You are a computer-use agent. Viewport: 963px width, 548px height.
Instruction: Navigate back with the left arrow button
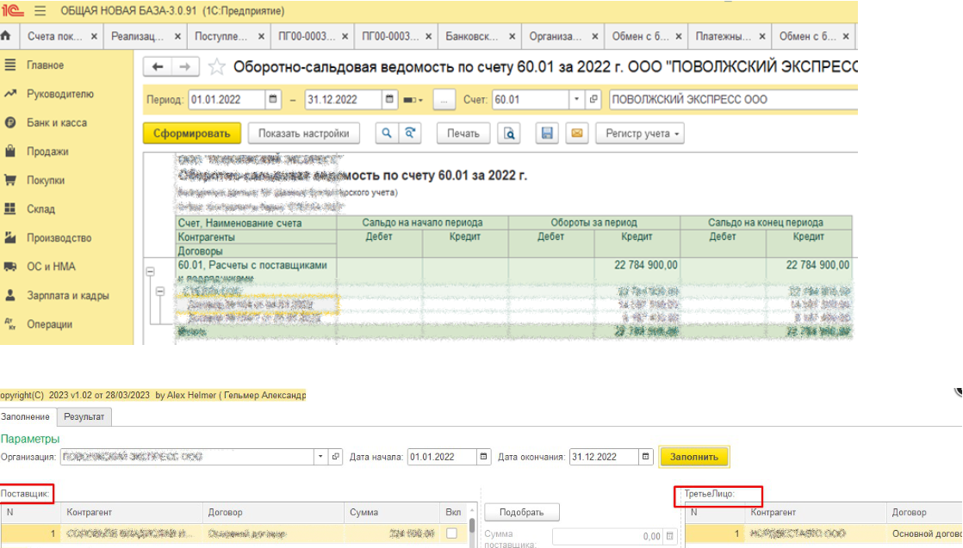tap(158, 66)
